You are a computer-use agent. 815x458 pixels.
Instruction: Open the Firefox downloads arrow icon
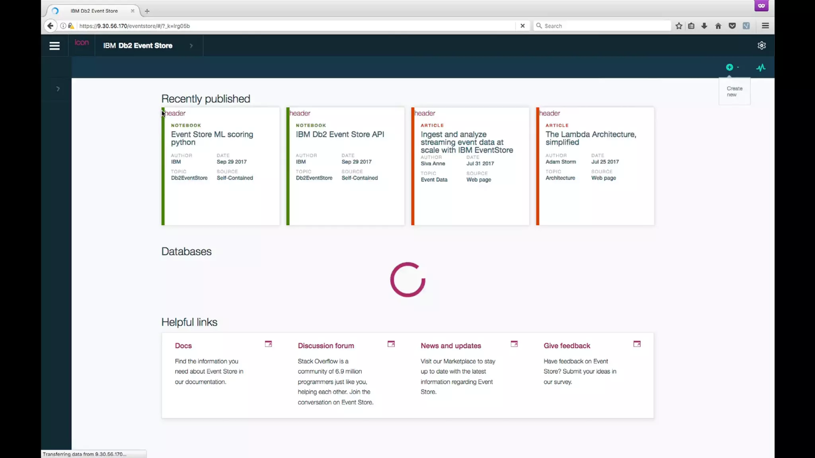coord(704,26)
